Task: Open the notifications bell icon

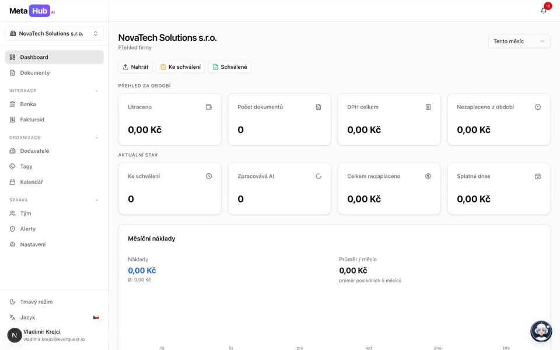Action: (x=544, y=10)
